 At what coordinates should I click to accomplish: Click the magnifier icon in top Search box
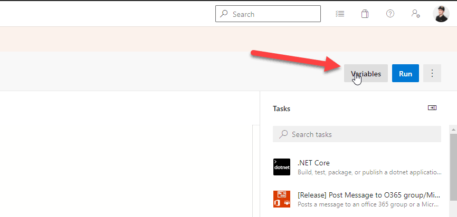point(224,14)
